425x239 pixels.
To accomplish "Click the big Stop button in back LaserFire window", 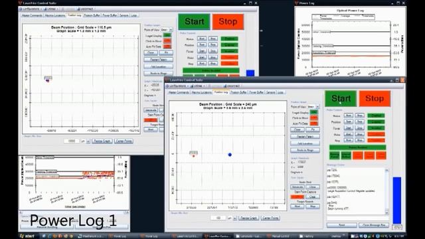I will tap(228, 22).
